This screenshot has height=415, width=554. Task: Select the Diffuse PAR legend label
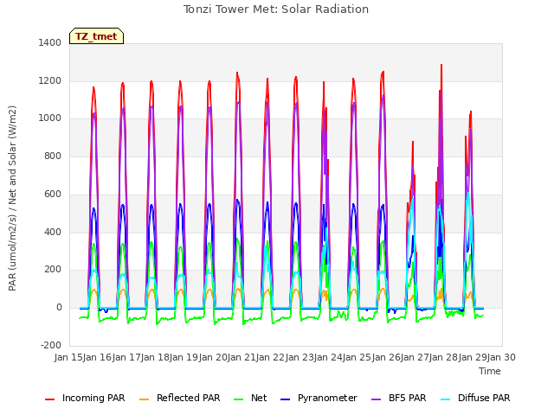[x=484, y=398]
